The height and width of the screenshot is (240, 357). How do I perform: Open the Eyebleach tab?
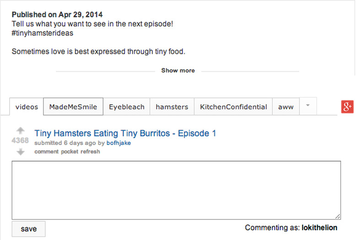click(127, 107)
